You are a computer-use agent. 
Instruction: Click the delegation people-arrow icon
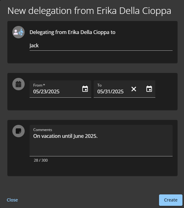(x=18, y=32)
